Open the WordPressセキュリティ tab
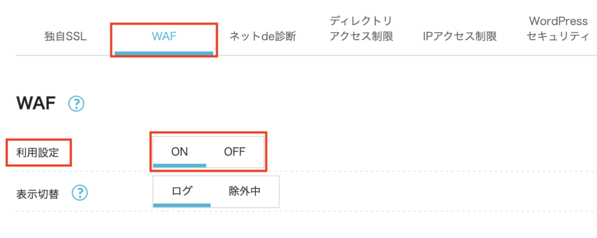Image resolution: width=597 pixels, height=238 pixels. (x=558, y=29)
